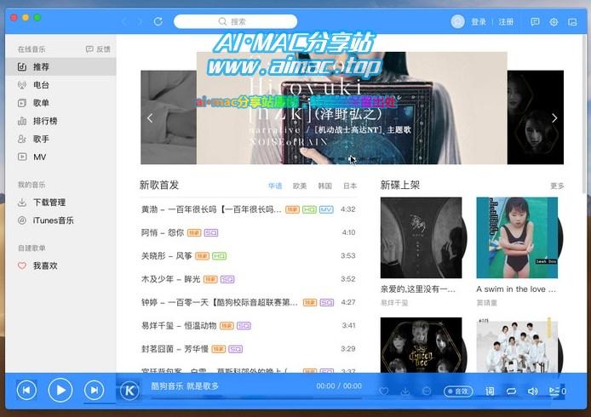Click 更多 to see more albums
The height and width of the screenshot is (417, 591).
point(557,186)
